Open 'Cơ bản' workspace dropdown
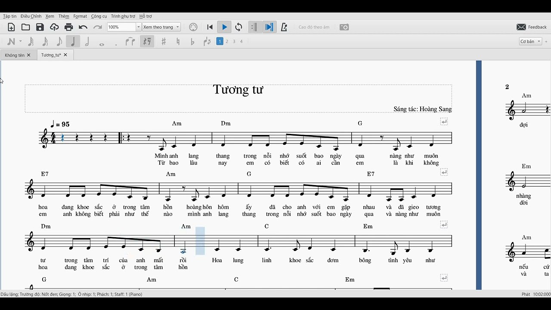 (530, 41)
